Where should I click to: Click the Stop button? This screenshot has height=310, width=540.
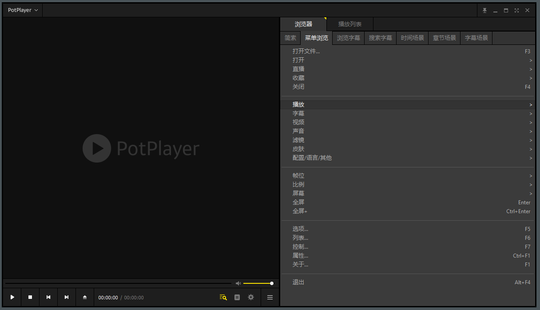[30, 297]
